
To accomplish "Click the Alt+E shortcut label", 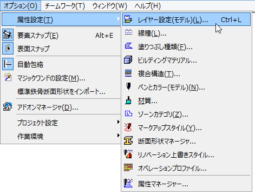I will tap(104, 35).
